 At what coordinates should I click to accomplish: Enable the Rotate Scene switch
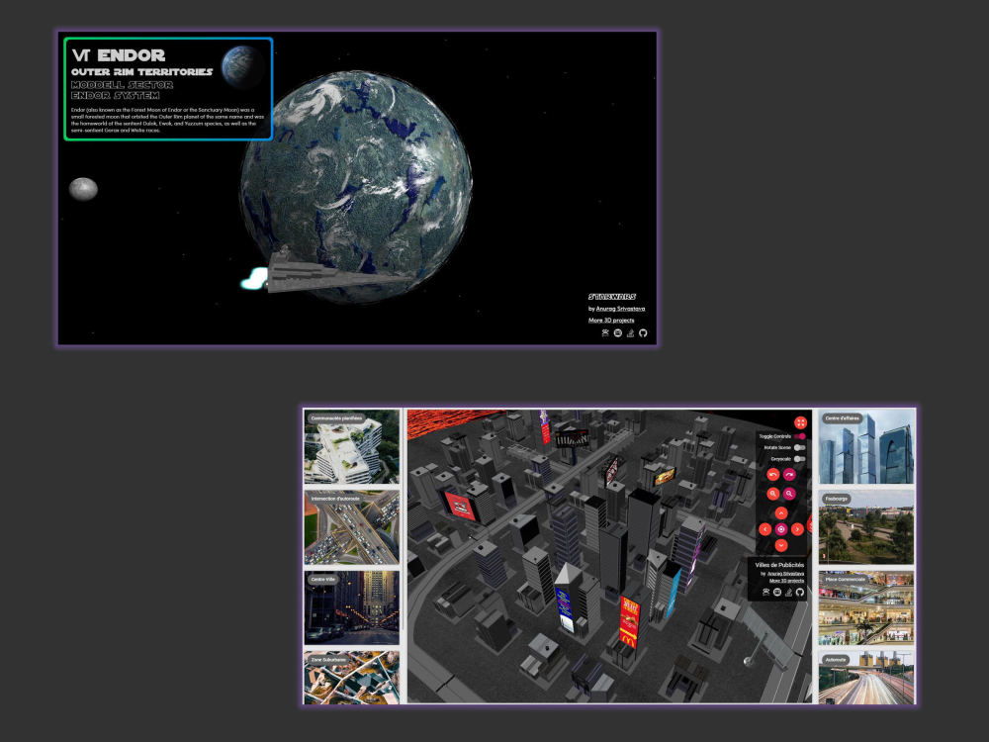tap(800, 447)
